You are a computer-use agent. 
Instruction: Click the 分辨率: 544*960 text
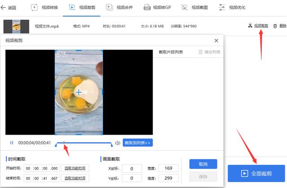click(x=183, y=26)
